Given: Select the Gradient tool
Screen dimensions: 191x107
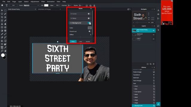Looking at the screenshot, I should [x=5, y=41].
